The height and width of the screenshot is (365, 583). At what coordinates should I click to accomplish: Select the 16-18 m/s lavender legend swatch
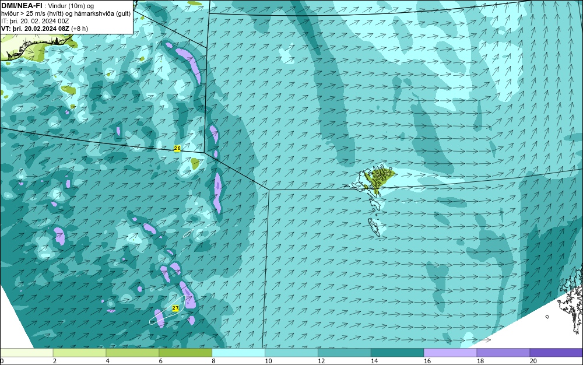(x=450, y=352)
